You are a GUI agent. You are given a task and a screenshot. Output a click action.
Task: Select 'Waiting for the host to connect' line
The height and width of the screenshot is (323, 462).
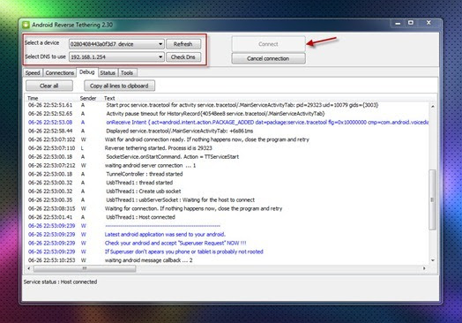coord(227,200)
